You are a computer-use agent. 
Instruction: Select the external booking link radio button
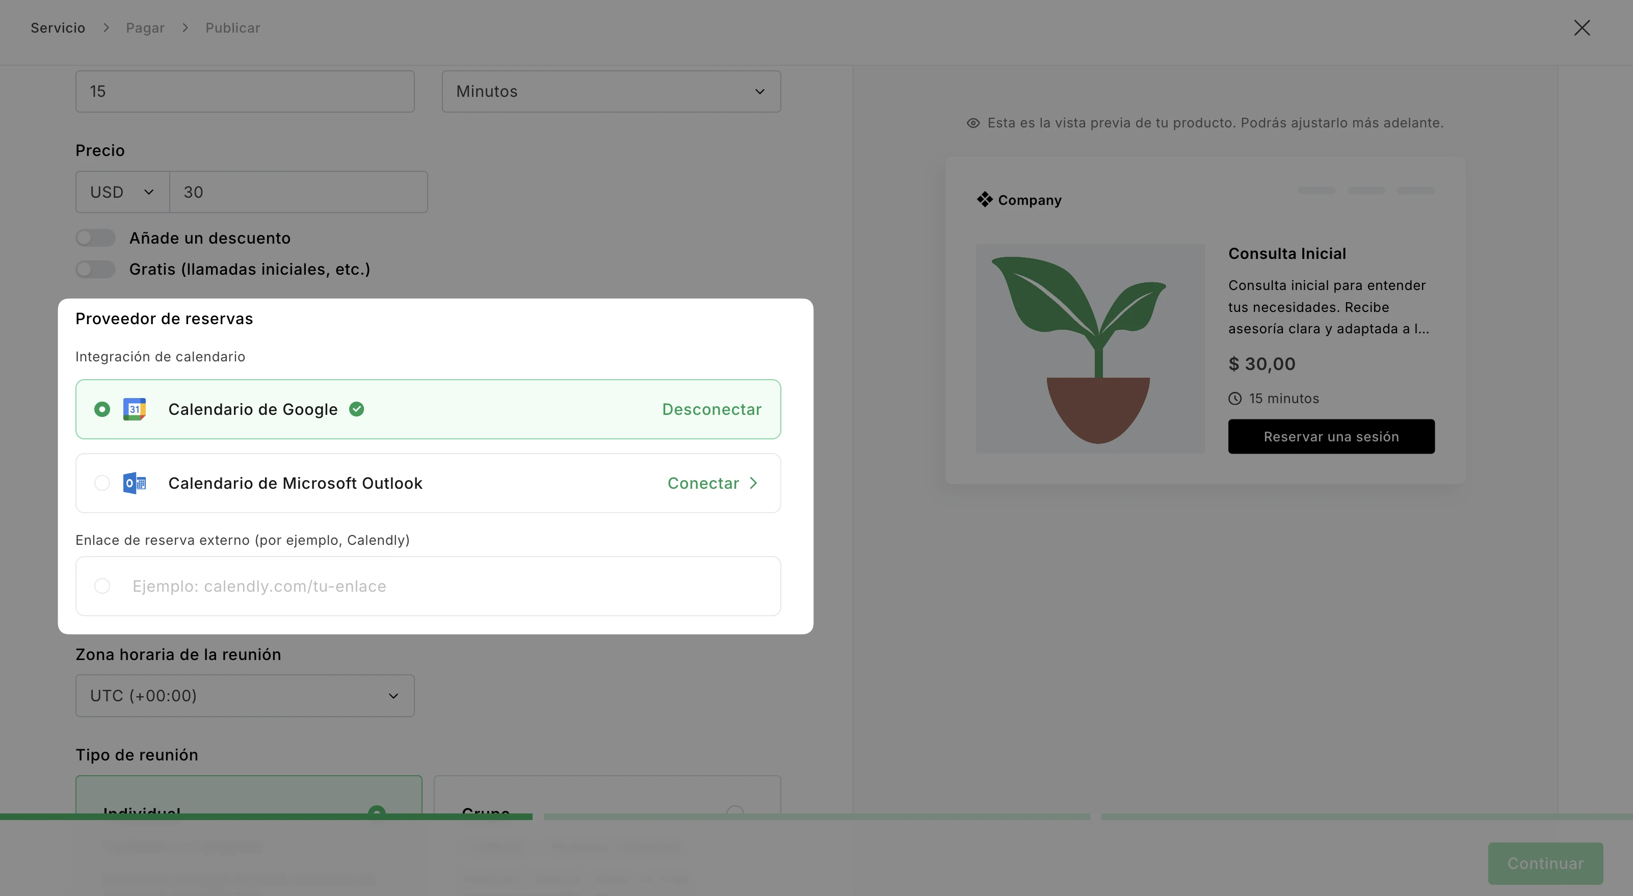(102, 586)
